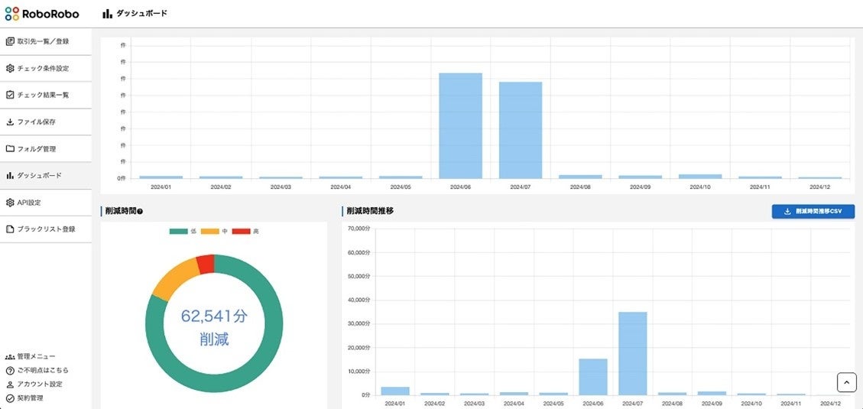Open チェック結果一覧 checklist icon
The width and height of the screenshot is (863, 409).
pos(10,95)
